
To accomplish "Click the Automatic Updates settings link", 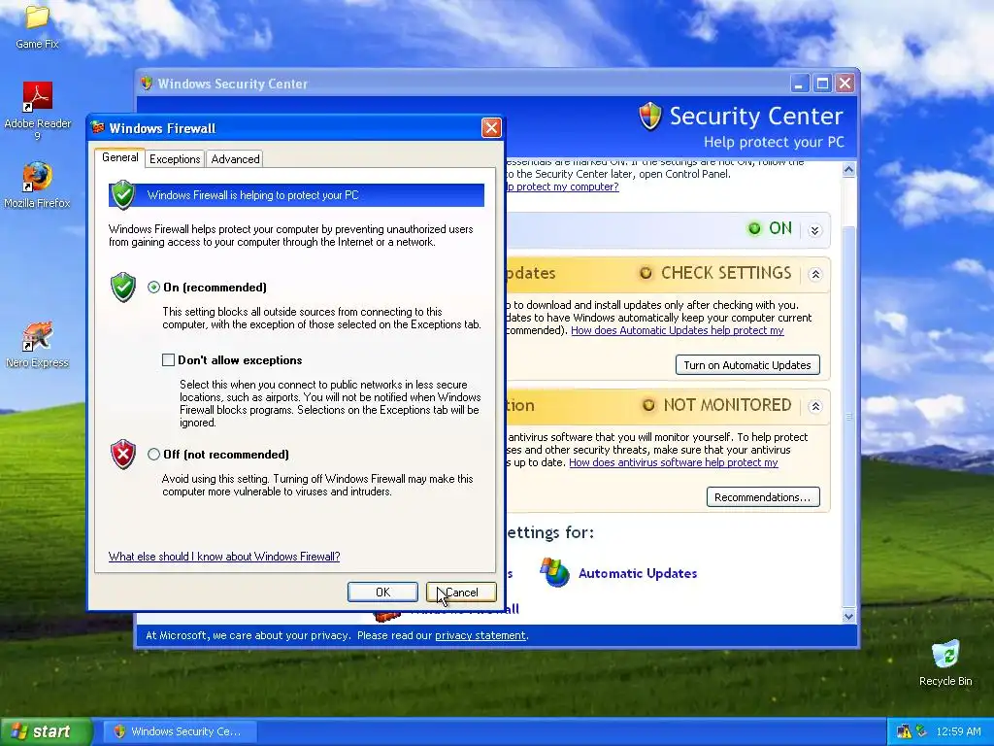I will [638, 573].
